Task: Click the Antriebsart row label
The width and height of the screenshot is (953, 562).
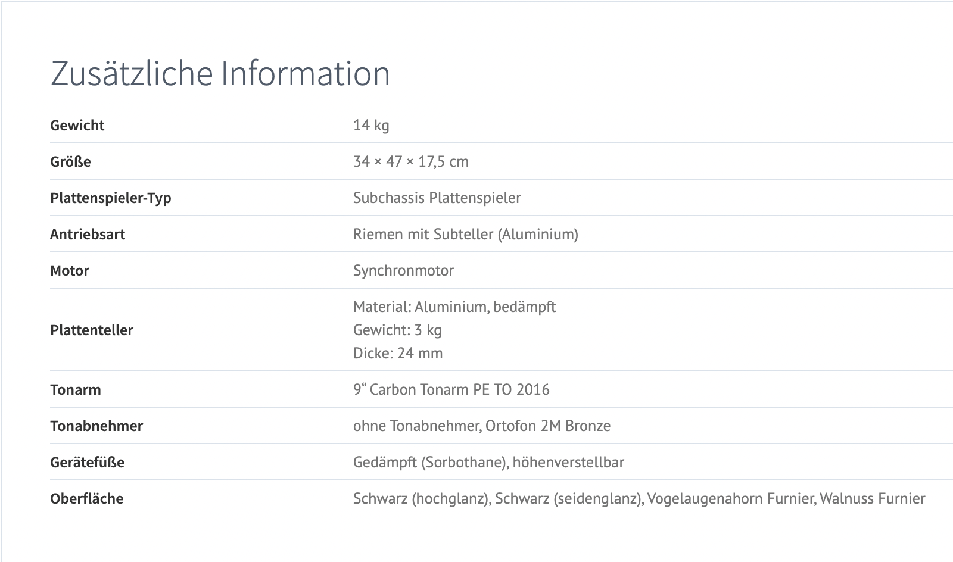Action: (88, 235)
